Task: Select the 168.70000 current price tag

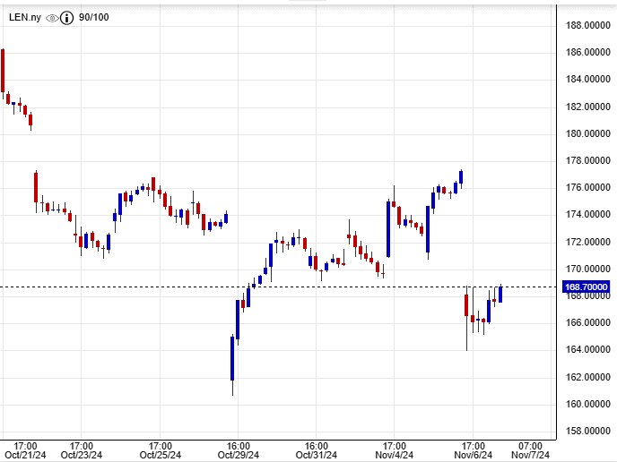Action: pos(587,287)
